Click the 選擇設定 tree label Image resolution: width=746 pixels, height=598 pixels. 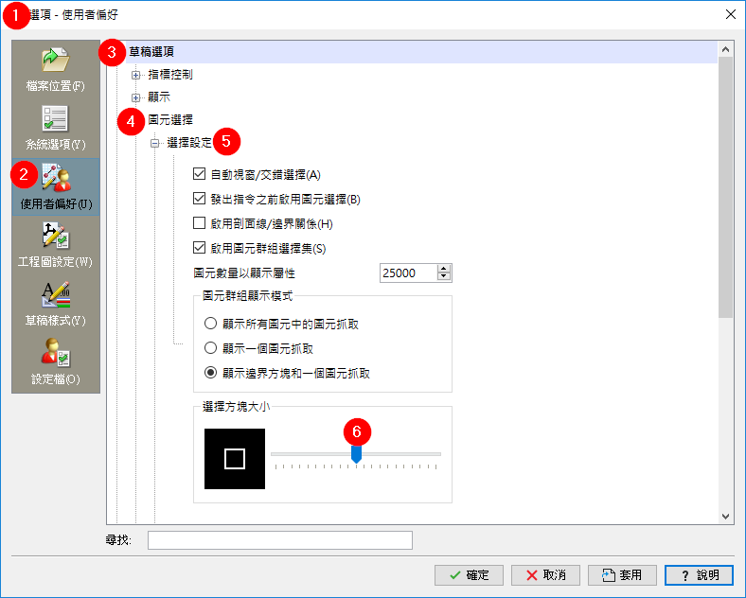(189, 143)
